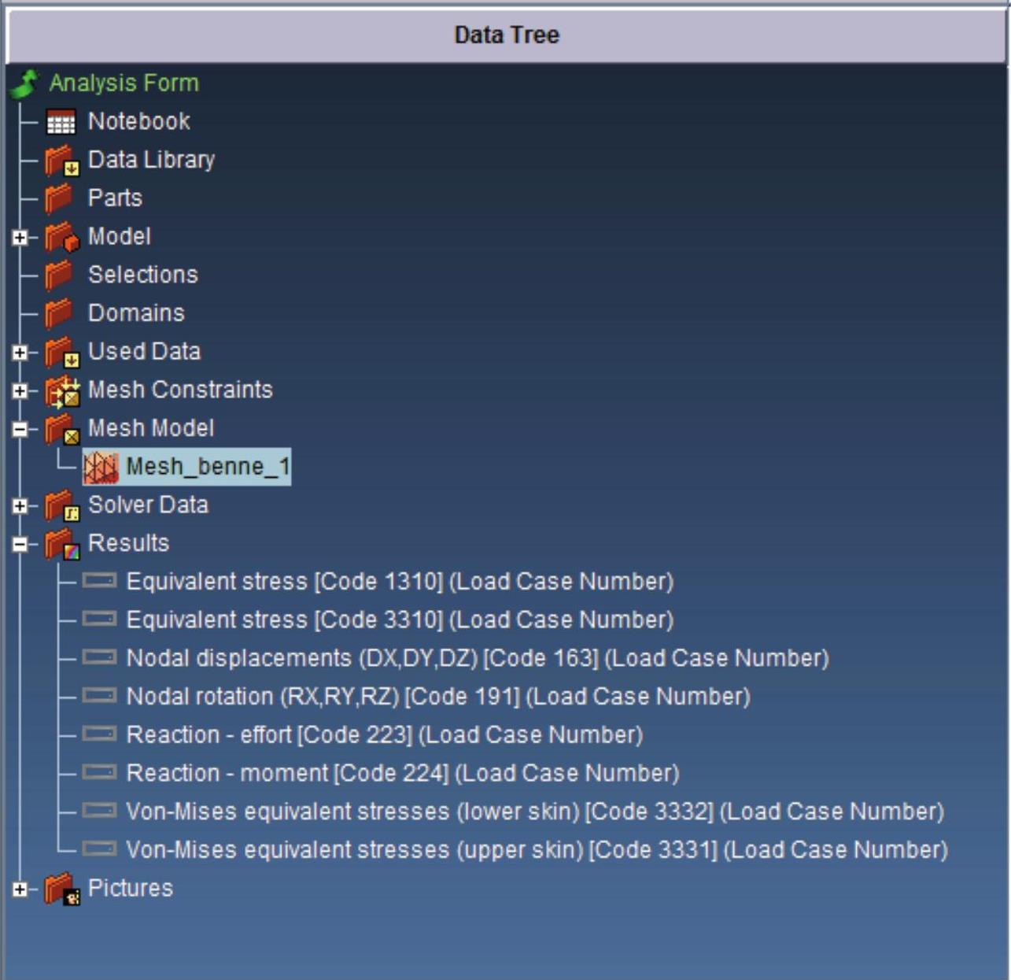Click the Solver Data folder icon

pos(61,505)
